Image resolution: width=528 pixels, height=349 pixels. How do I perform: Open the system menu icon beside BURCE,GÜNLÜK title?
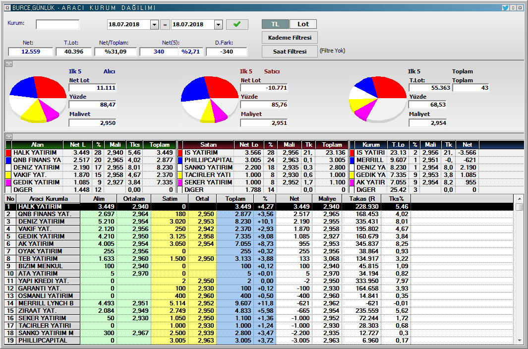pyautogui.click(x=8, y=7)
